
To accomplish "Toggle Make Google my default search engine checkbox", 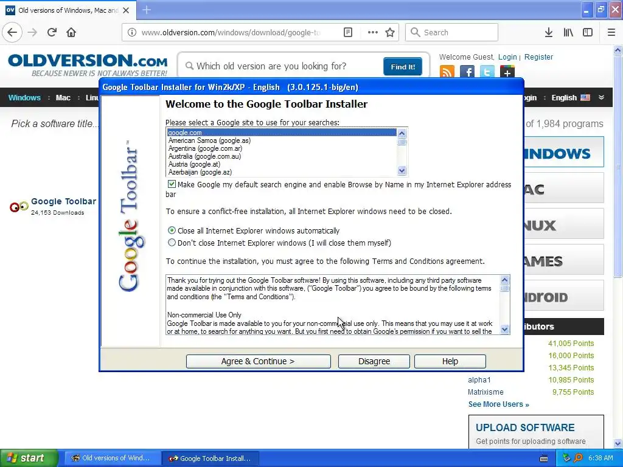I will click(172, 184).
